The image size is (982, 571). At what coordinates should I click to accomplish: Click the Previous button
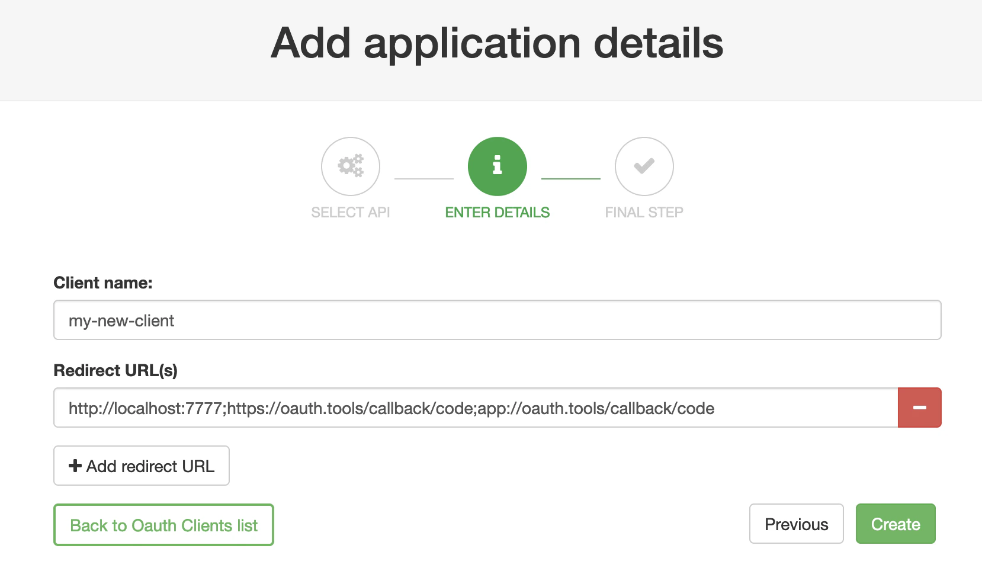click(796, 524)
